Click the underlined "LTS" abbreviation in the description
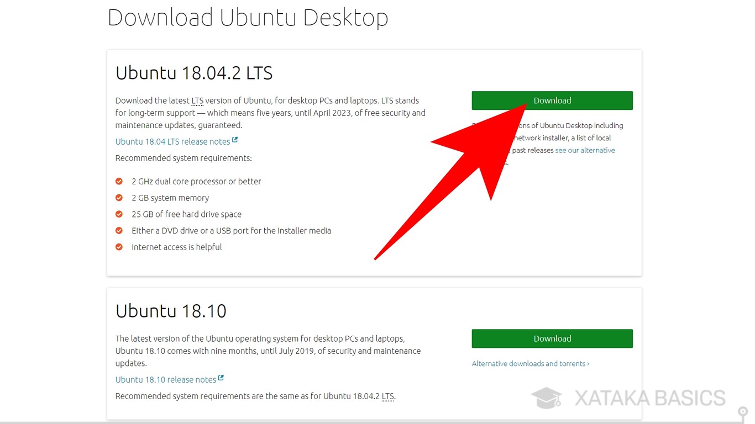 tap(197, 100)
